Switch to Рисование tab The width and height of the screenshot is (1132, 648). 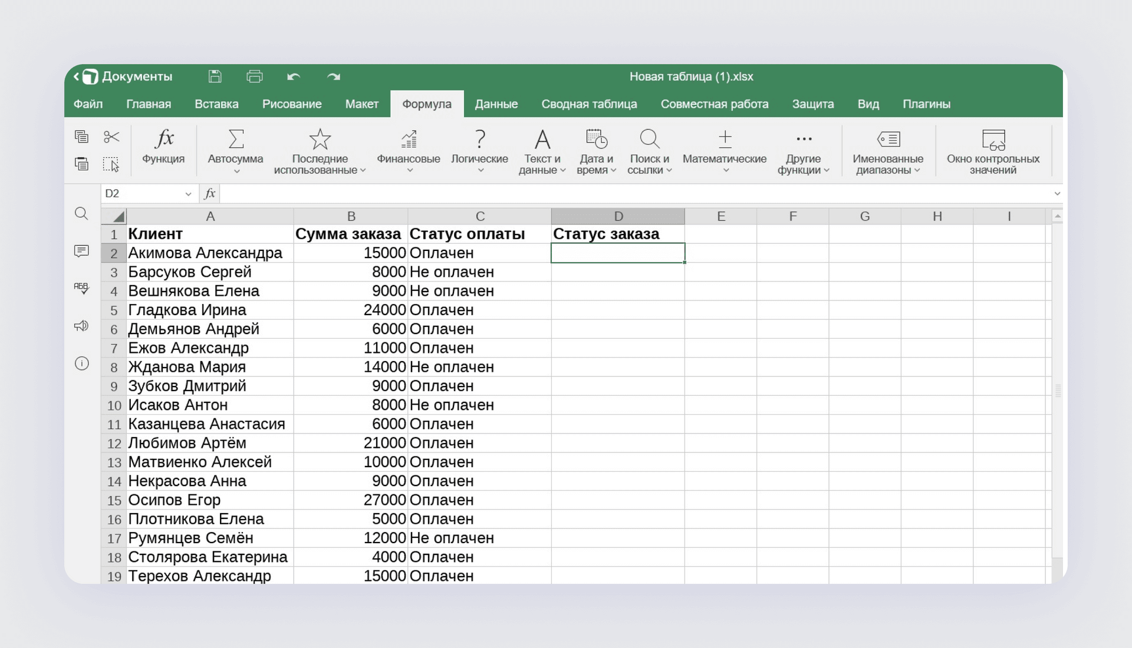tap(292, 104)
